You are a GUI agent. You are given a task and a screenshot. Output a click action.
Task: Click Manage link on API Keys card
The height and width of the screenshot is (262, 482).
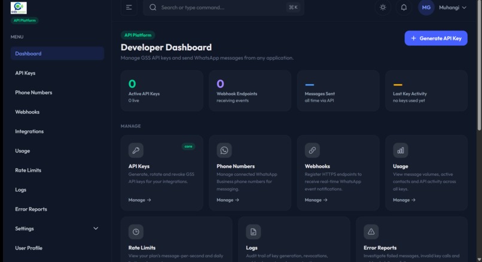[x=139, y=200]
